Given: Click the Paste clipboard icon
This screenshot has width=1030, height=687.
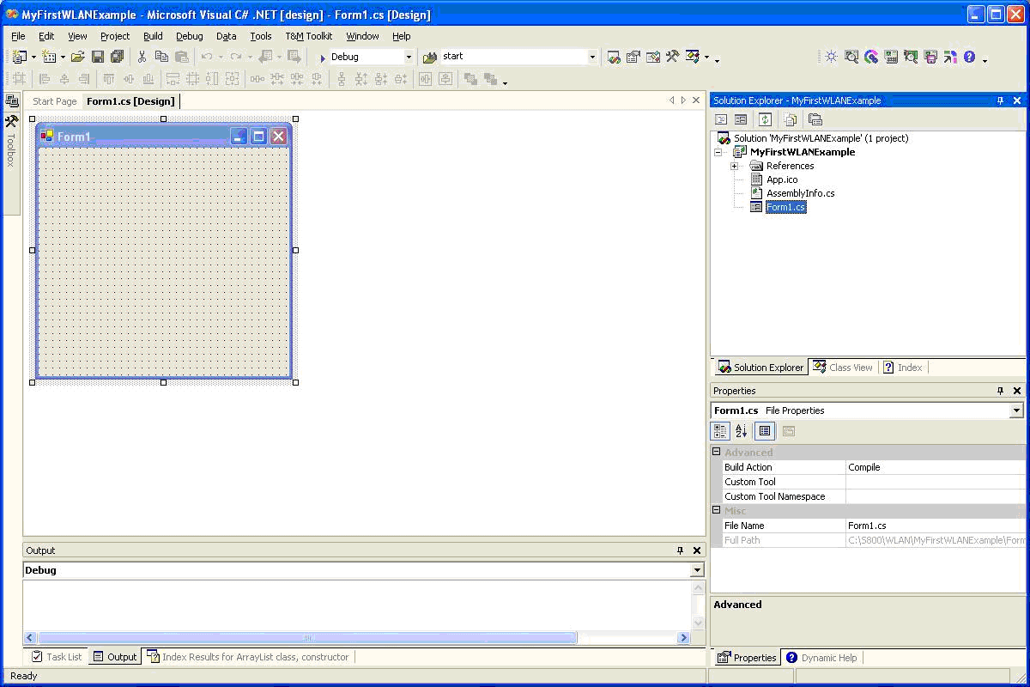Looking at the screenshot, I should [181, 57].
